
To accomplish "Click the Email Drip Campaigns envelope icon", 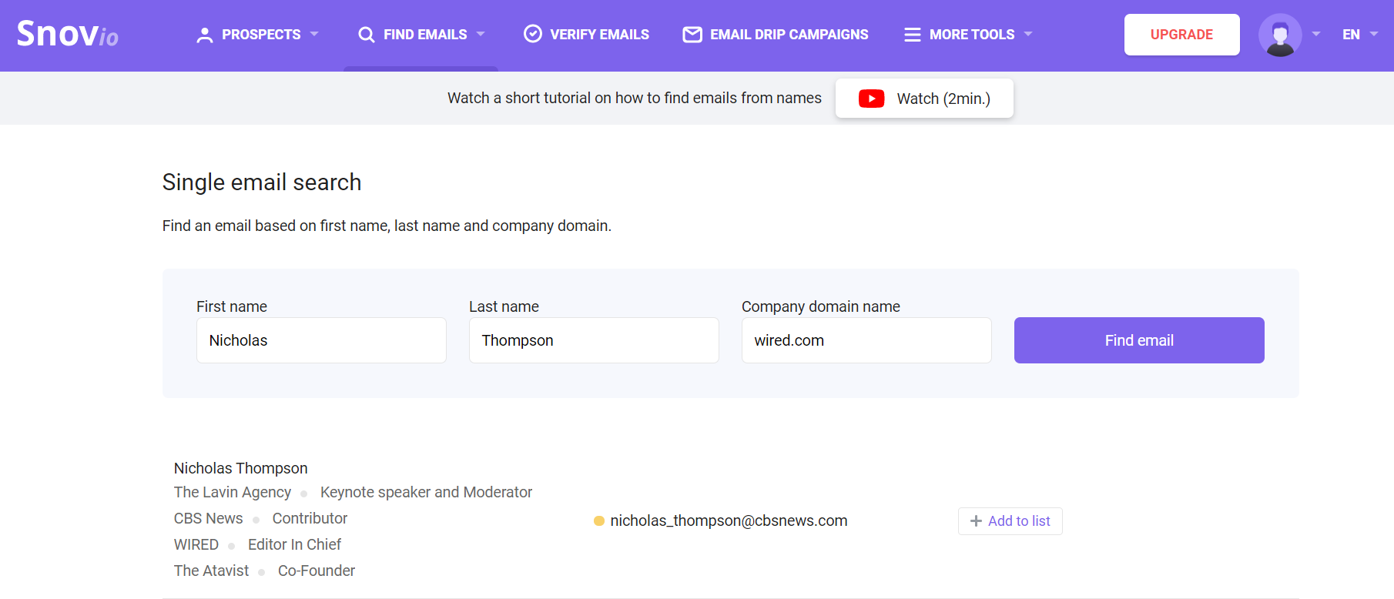I will tap(692, 35).
